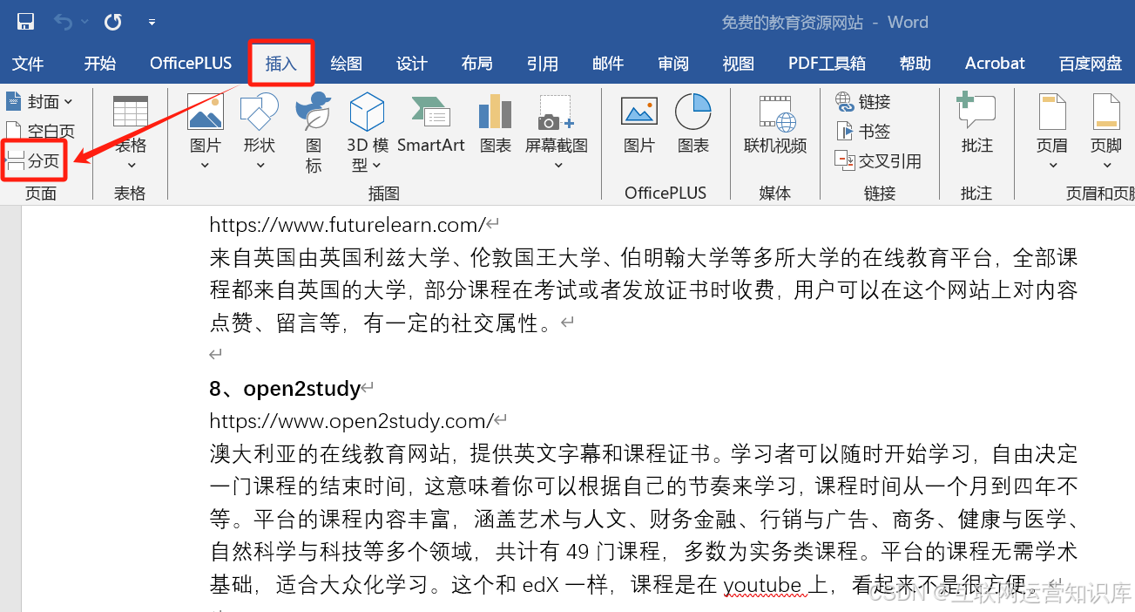
Task: Expand the 图片 dropdown in 插图 group
Action: coord(206,165)
